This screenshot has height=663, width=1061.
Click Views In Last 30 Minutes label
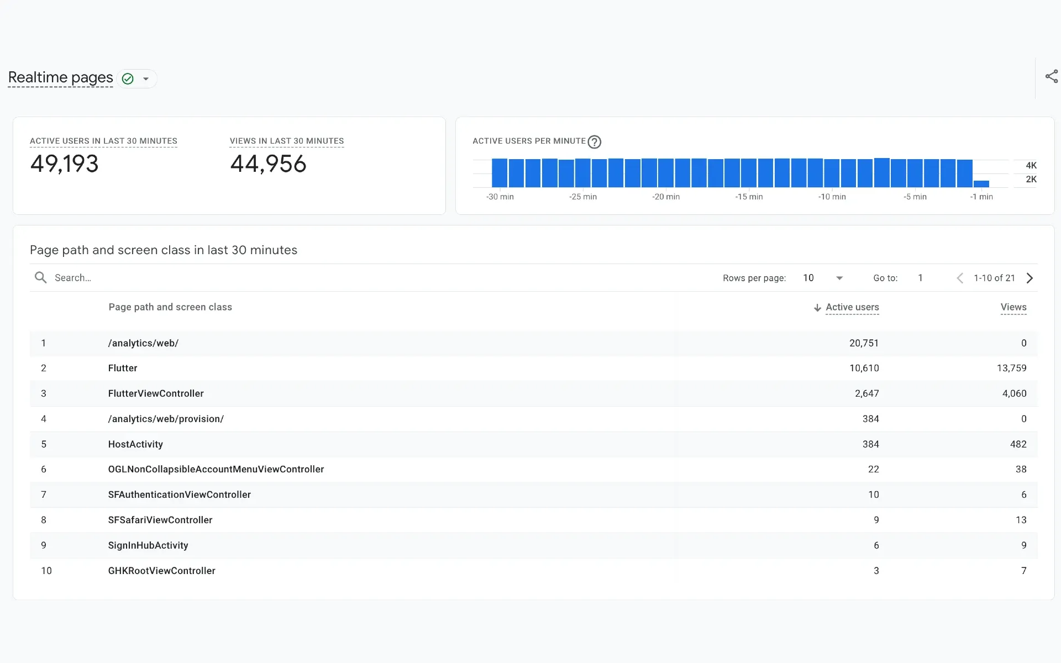click(x=287, y=141)
